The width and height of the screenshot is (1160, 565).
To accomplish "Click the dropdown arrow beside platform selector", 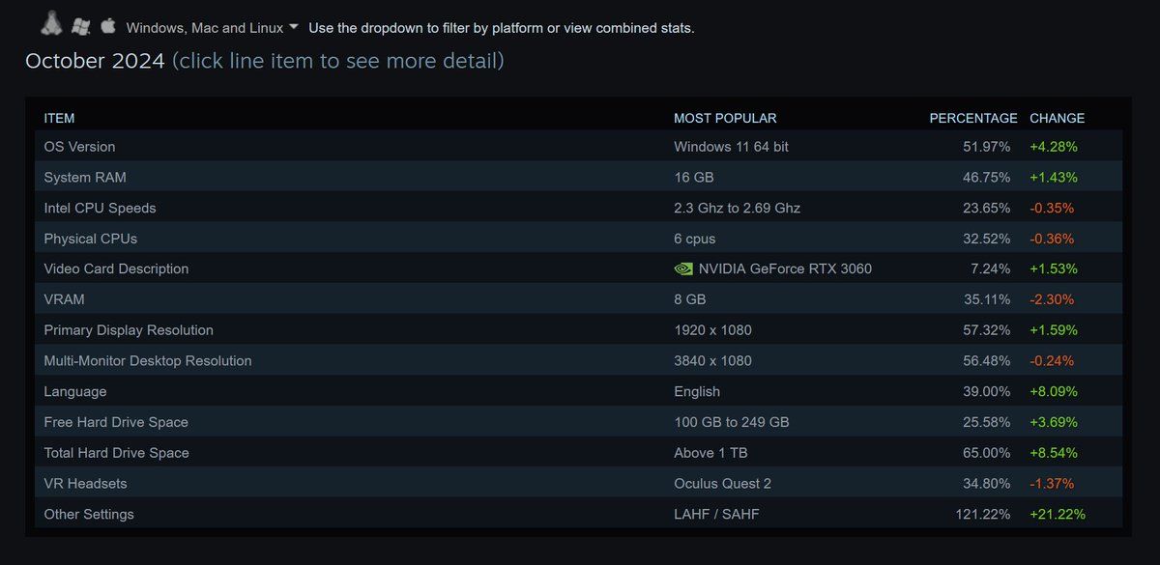I will click(294, 27).
